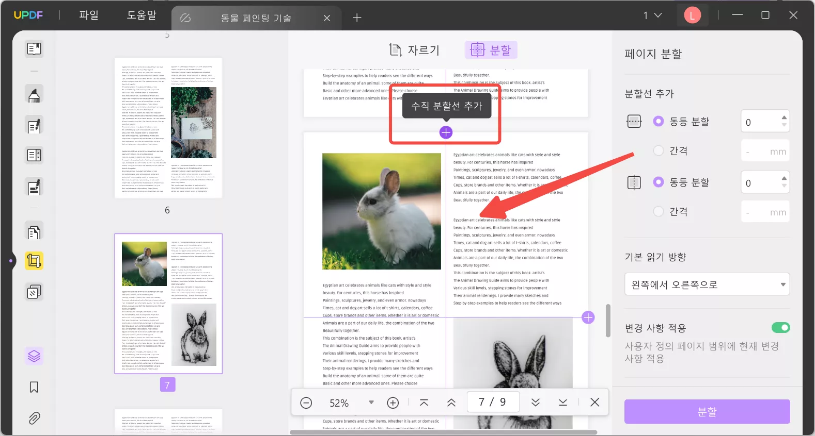Screen dimensions: 815x436
Task: Open the Edit PDF tool icon
Action: point(34,126)
